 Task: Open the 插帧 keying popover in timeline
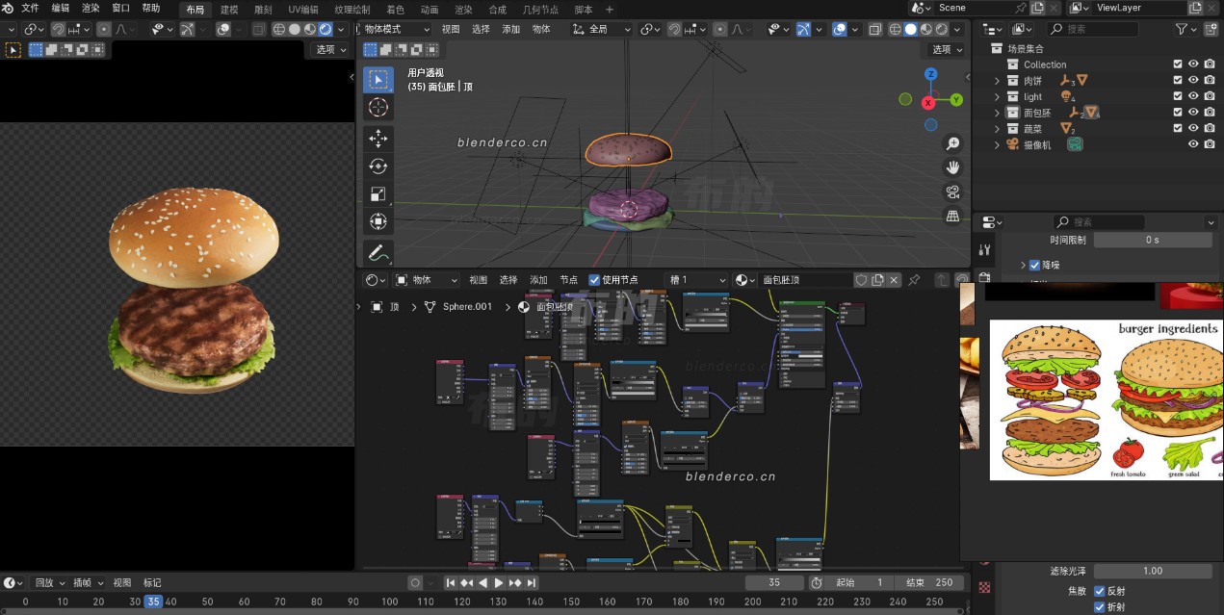point(87,582)
